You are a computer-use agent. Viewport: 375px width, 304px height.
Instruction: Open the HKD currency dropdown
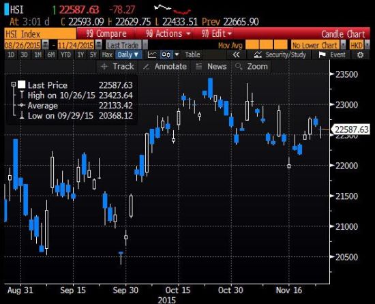click(367, 45)
